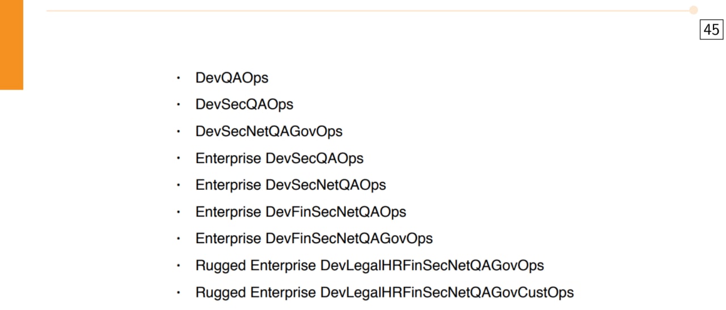This screenshot has height=310, width=726.
Task: Click the bullet before the last list item
Action: pos(179,292)
